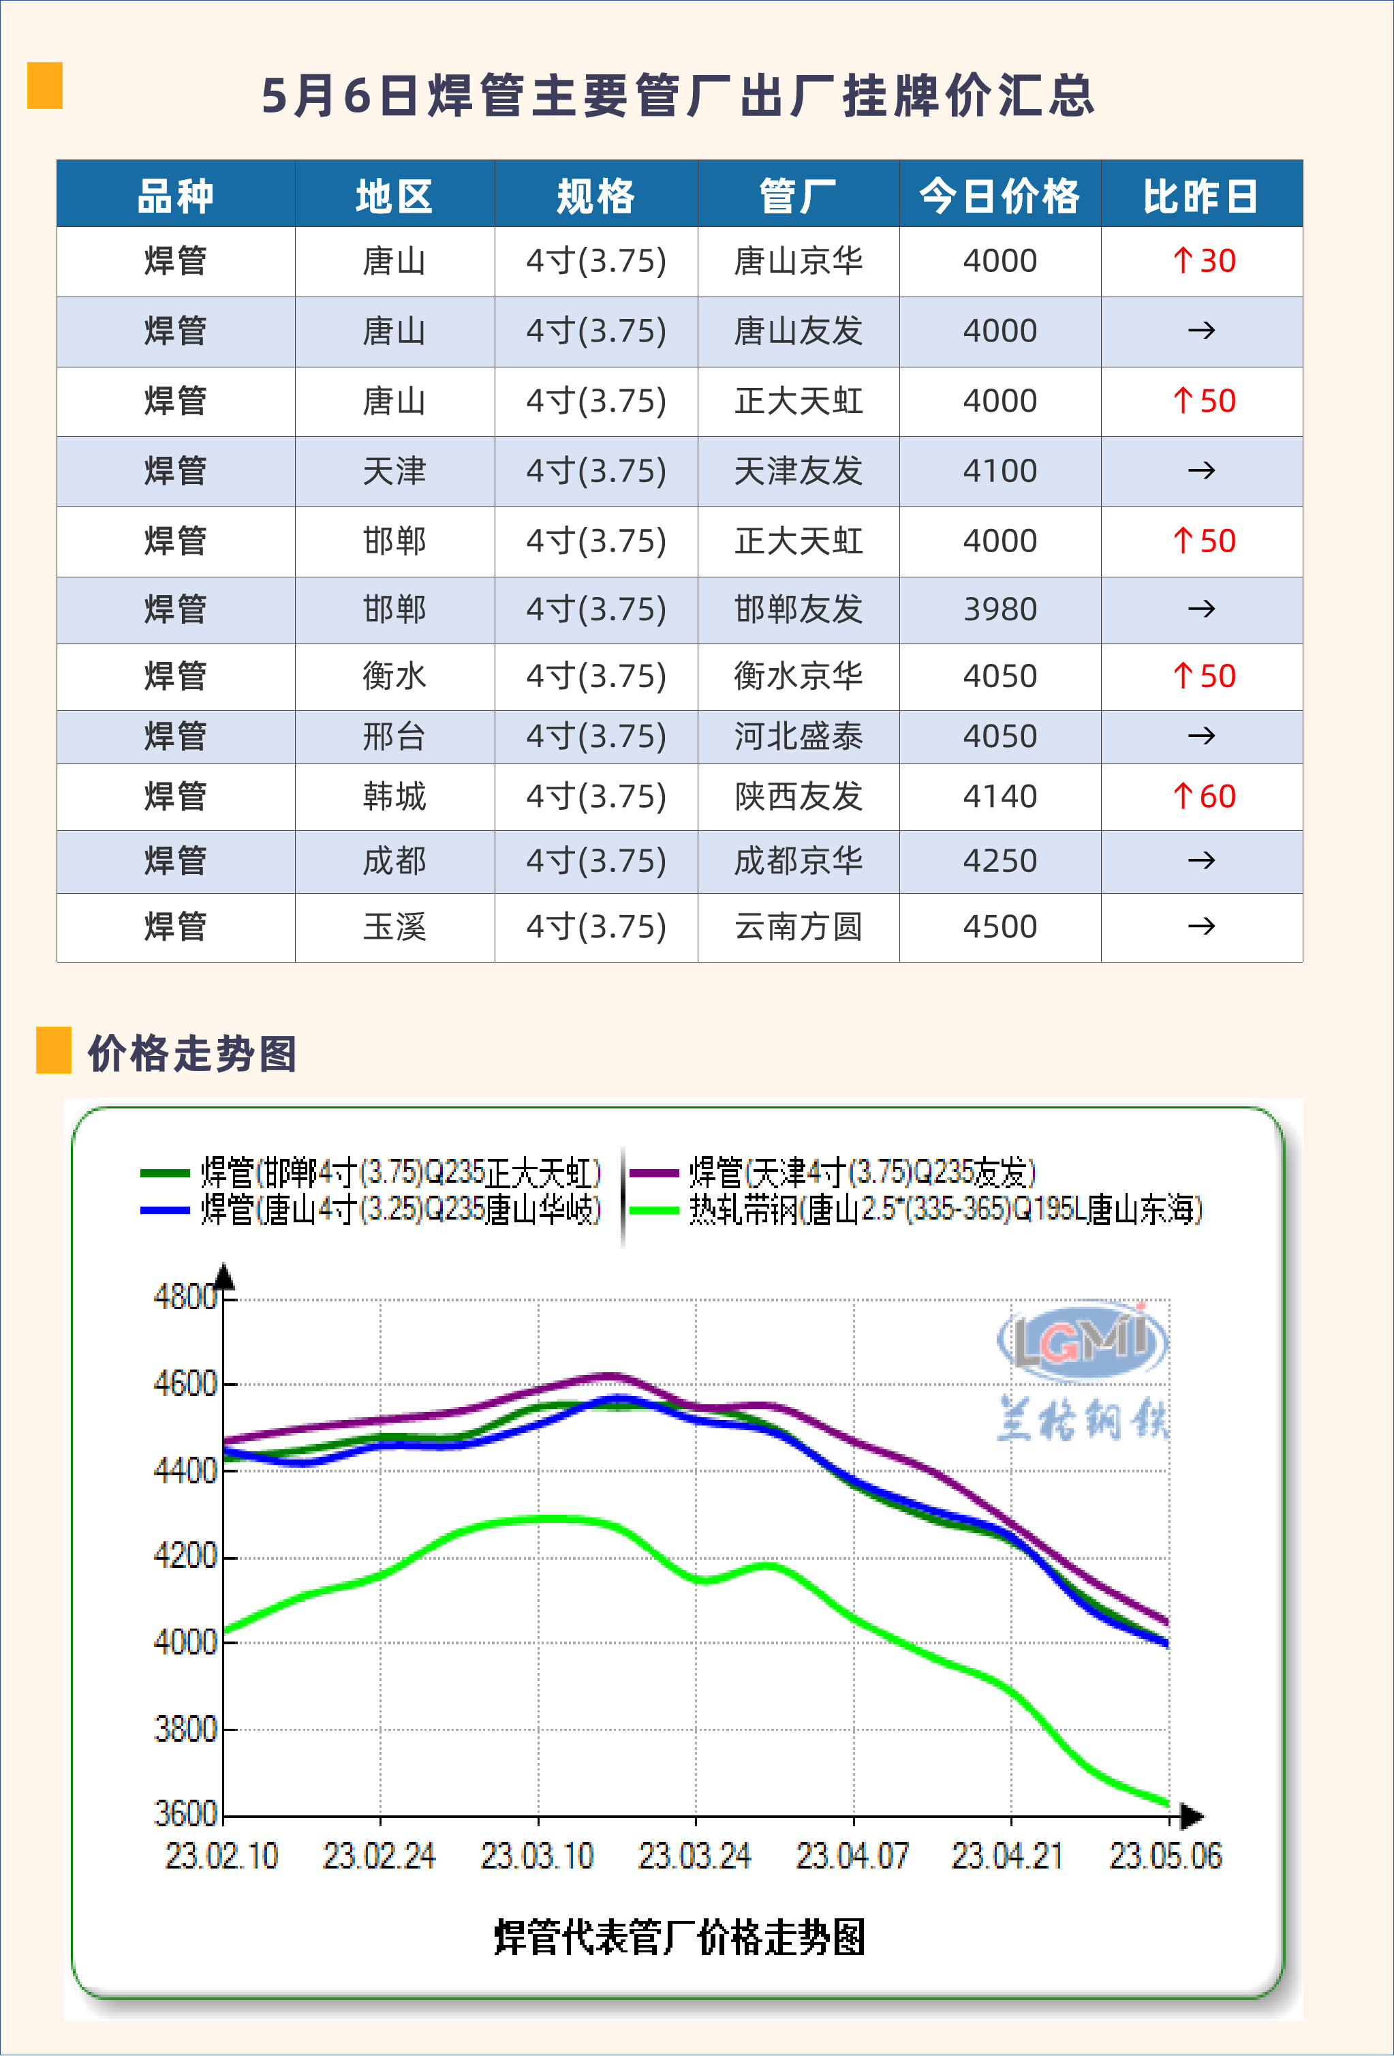The height and width of the screenshot is (2056, 1394).
Task: Click the 管厂 column header
Action: (x=799, y=195)
